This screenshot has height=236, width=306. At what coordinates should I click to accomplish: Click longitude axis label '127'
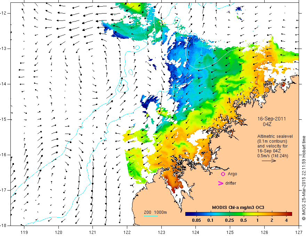point(299,232)
